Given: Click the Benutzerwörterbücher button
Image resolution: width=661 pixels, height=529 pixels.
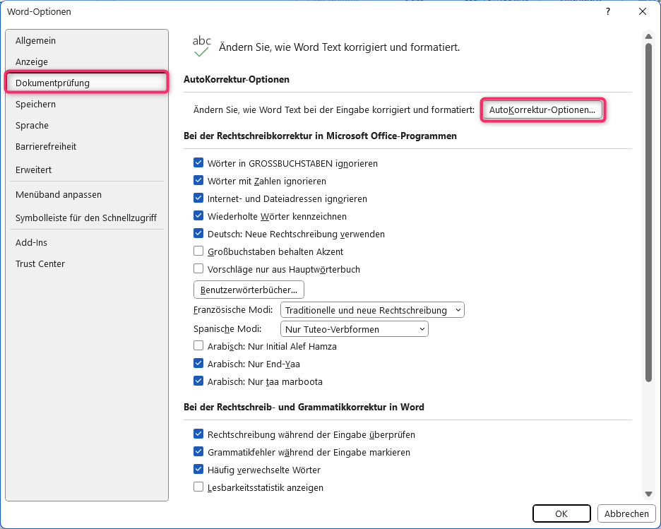Looking at the screenshot, I should 249,290.
